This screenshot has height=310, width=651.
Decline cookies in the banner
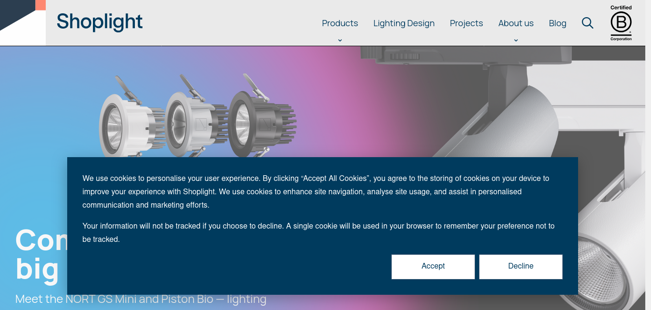521,267
